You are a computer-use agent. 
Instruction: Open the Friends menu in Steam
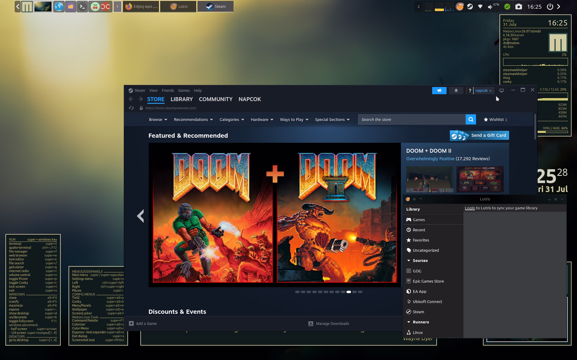pos(168,91)
